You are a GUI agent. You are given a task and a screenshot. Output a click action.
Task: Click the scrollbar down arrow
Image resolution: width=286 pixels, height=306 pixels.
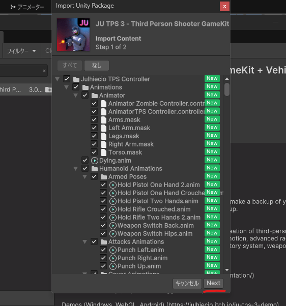tap(227, 270)
